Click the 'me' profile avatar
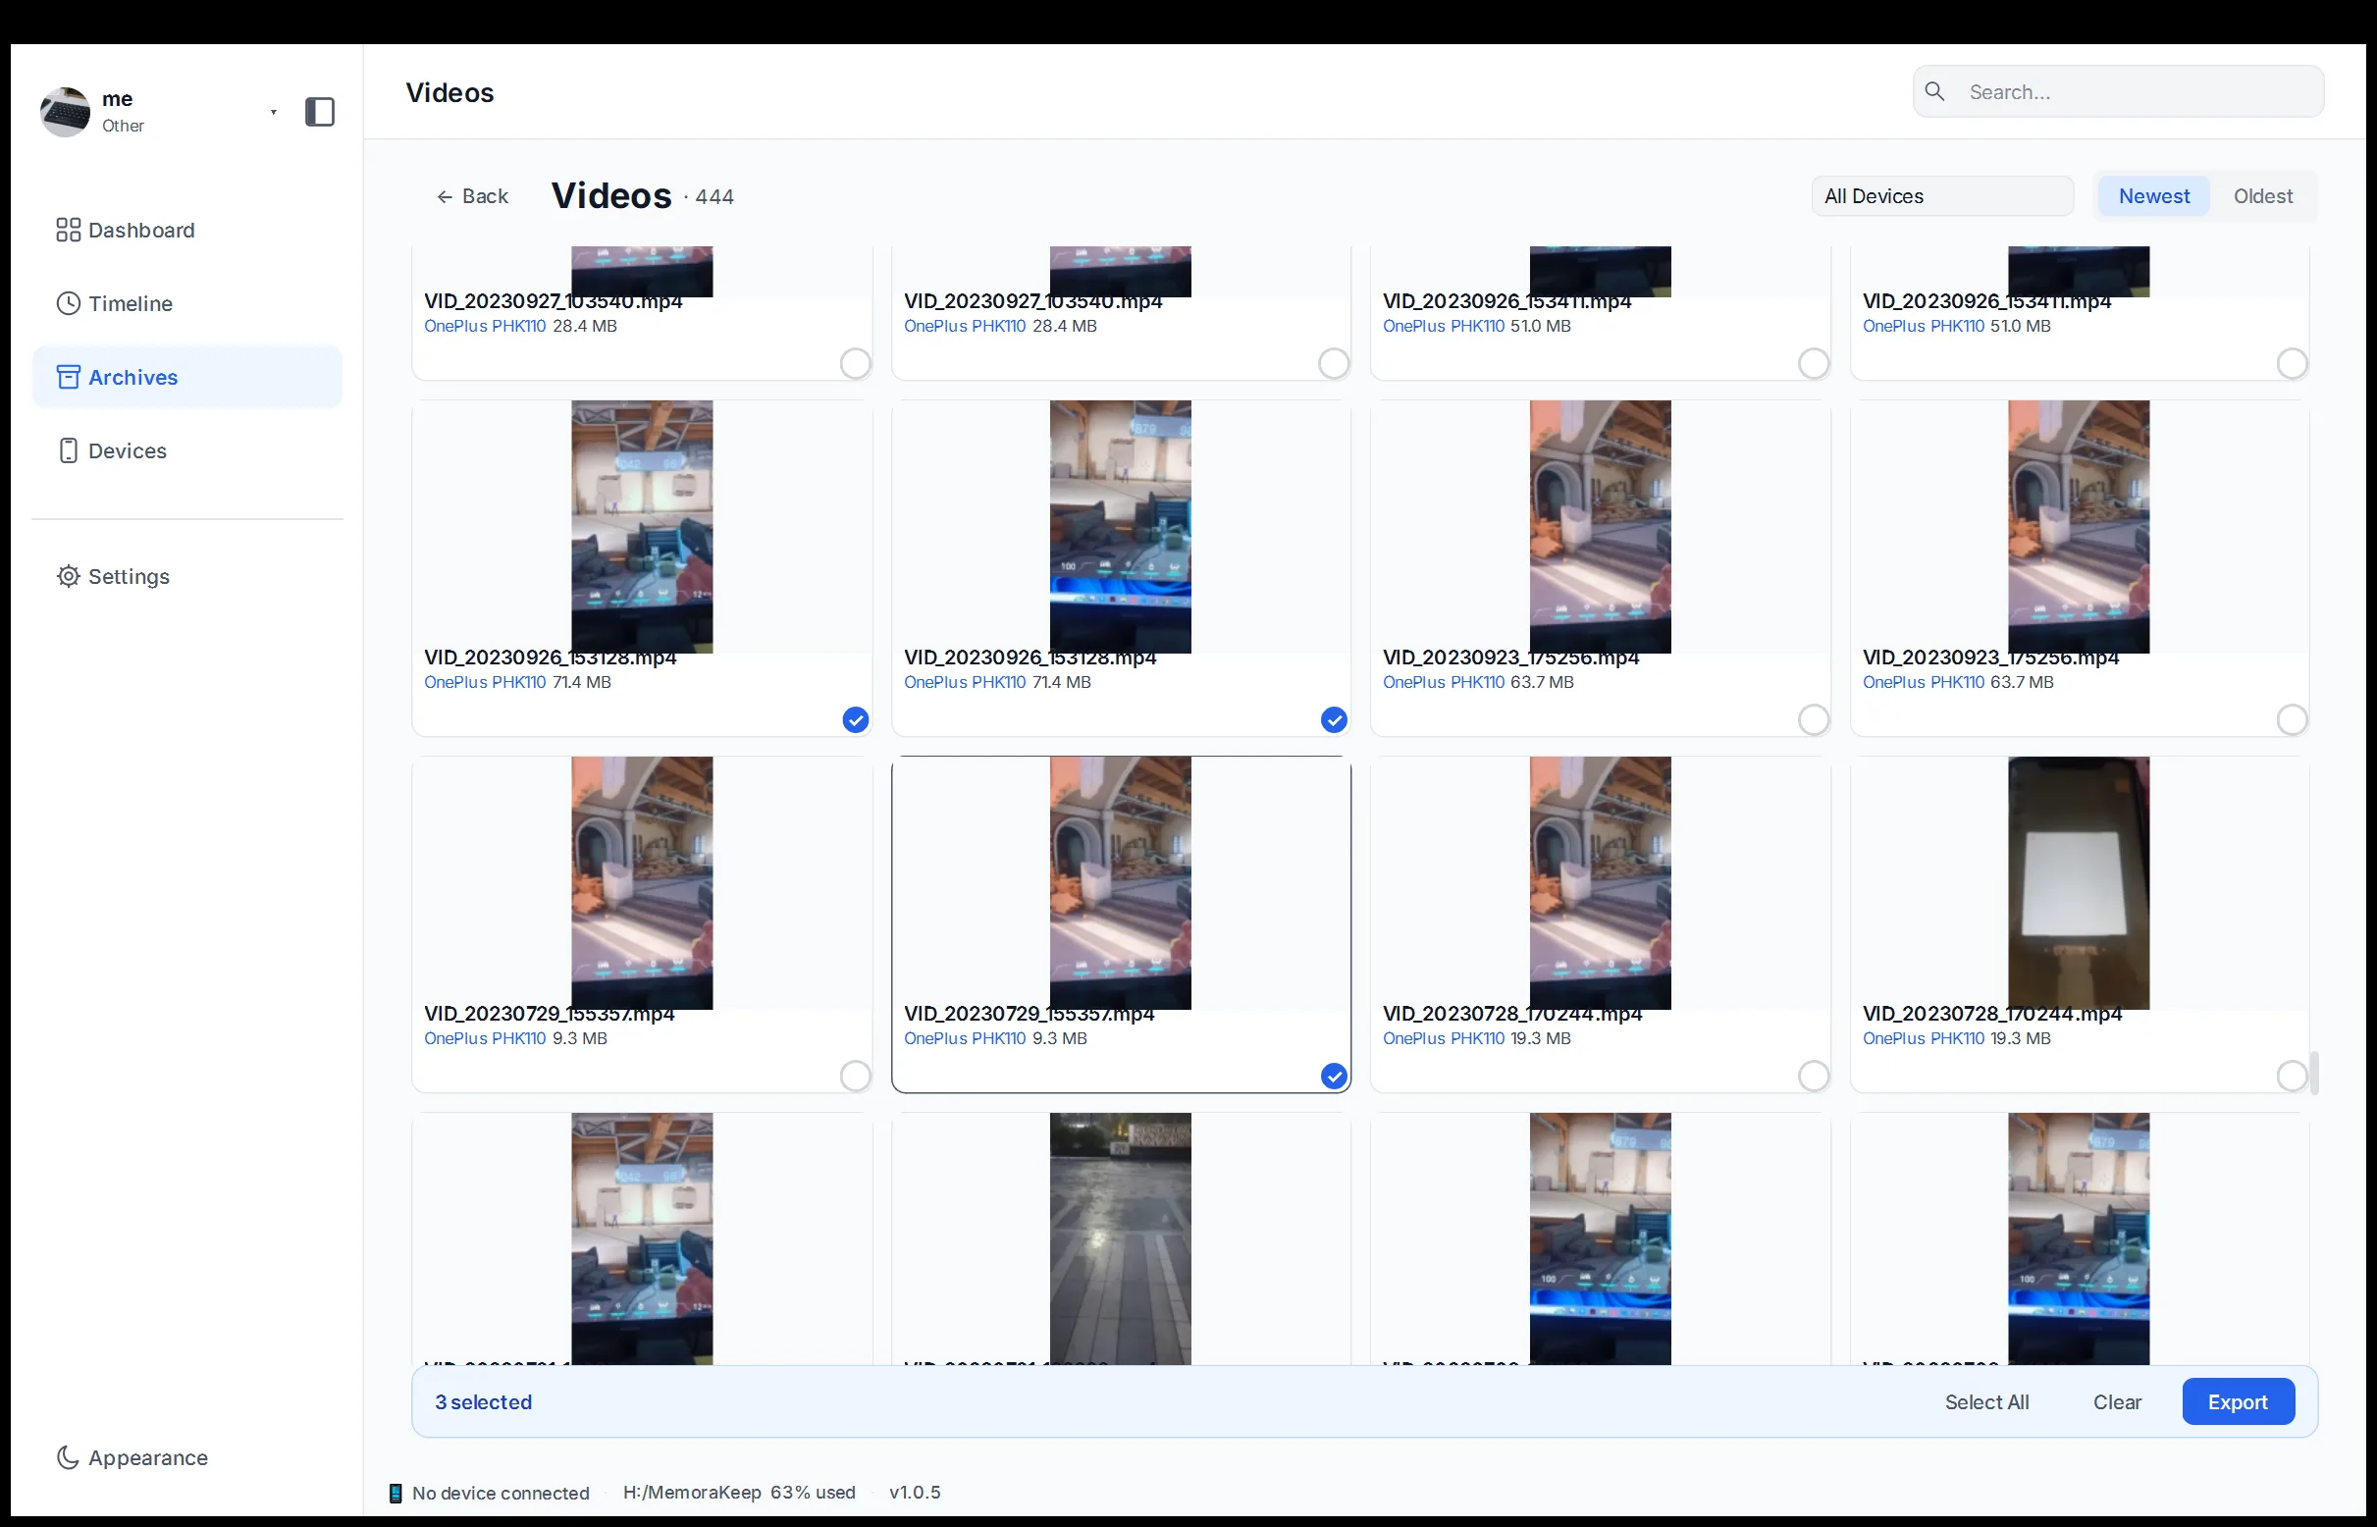Screen dimensions: 2377x1527 [66, 112]
